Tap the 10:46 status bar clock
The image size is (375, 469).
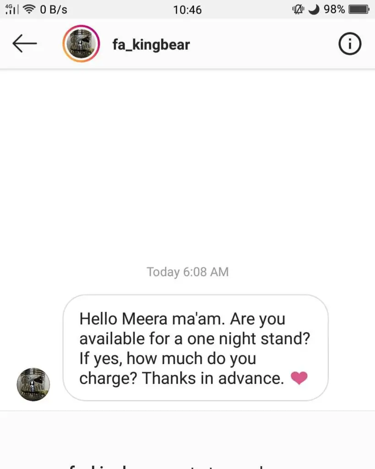pyautogui.click(x=188, y=10)
